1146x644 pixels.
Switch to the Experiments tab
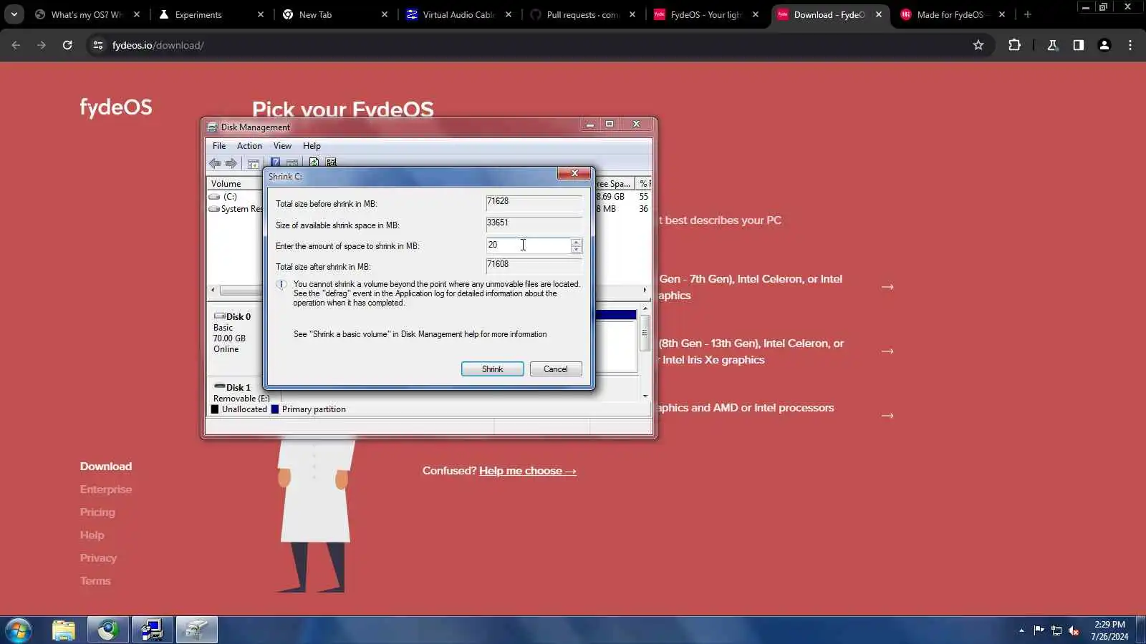click(x=212, y=14)
